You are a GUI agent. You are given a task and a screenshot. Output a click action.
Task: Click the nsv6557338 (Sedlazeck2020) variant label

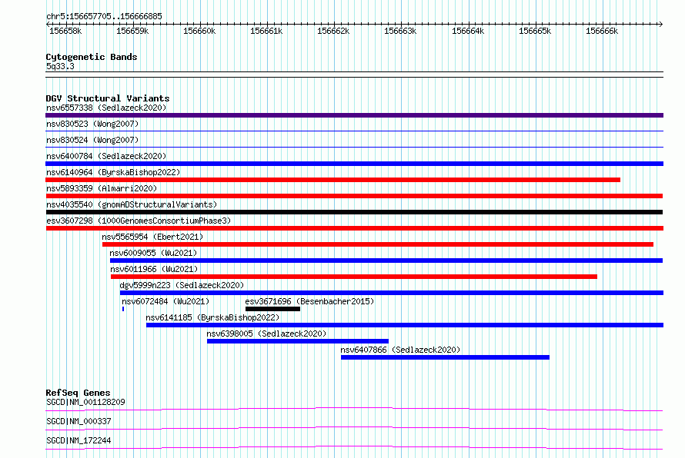(x=106, y=108)
